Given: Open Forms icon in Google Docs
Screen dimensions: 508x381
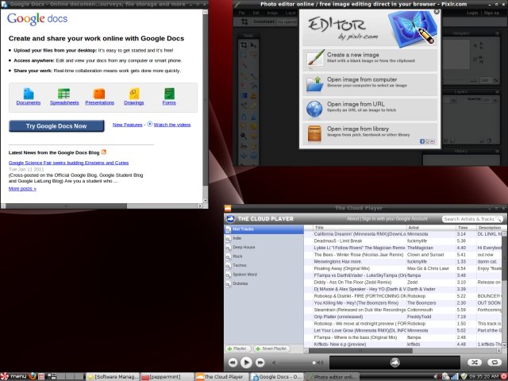Looking at the screenshot, I should point(169,94).
